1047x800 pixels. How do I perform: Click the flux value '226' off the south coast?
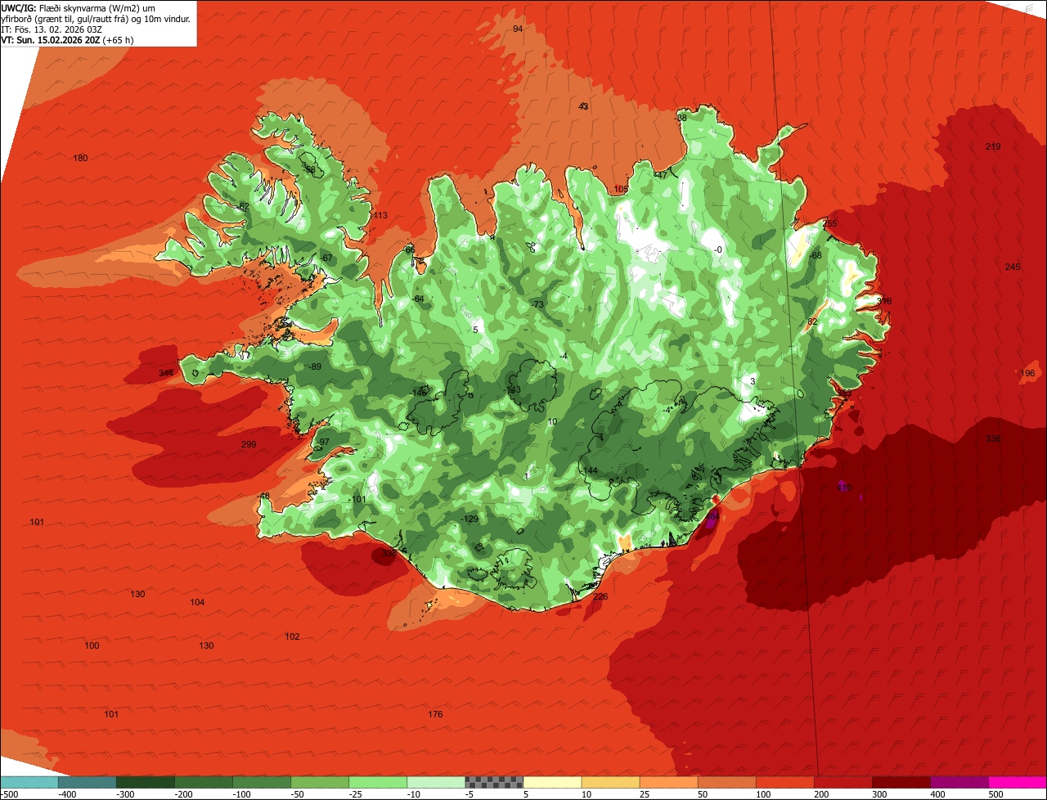[x=600, y=597]
